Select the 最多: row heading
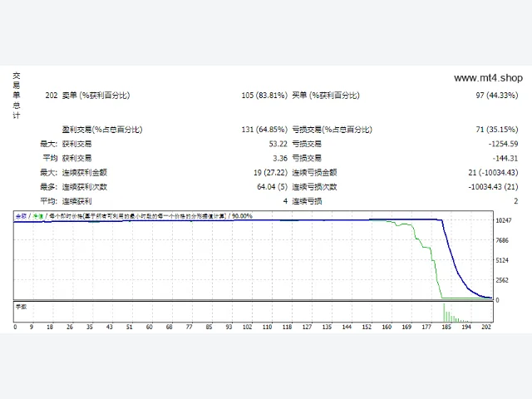Viewport: 532px width, 399px height. tap(49, 187)
